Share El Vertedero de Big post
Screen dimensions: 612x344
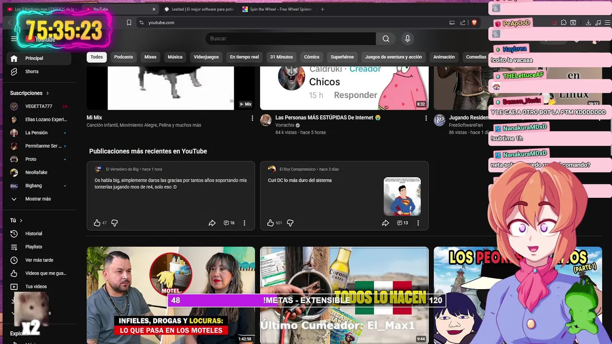[212, 223]
